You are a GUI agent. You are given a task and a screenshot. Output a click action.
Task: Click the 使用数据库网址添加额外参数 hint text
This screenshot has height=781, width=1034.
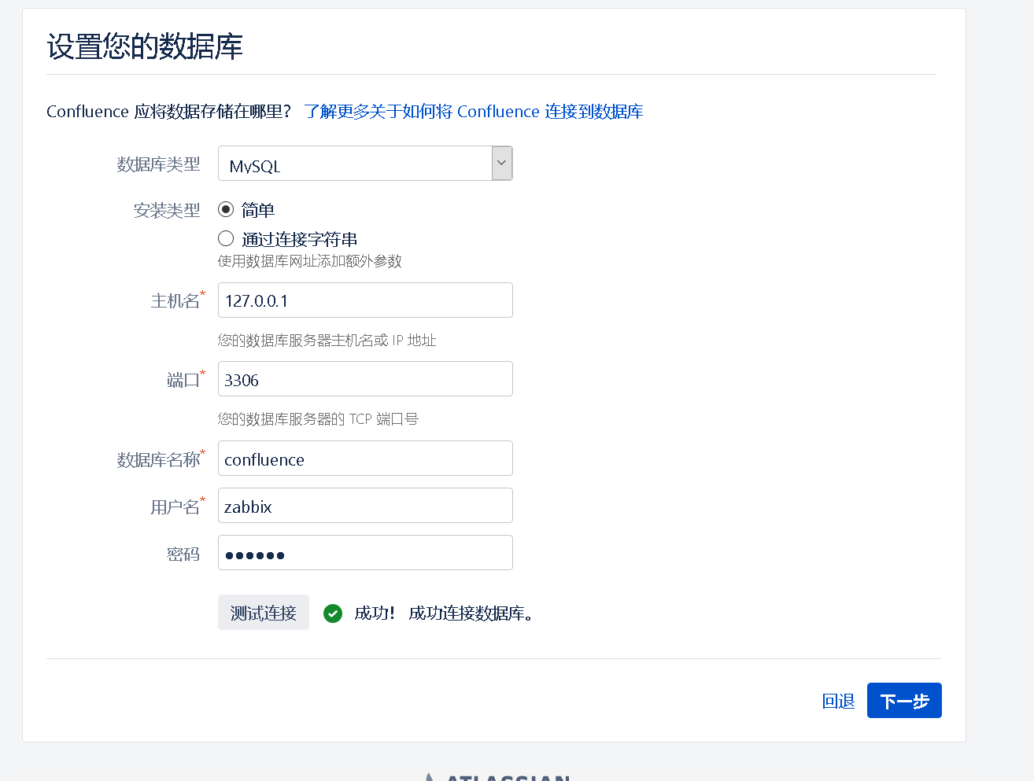[x=310, y=261]
